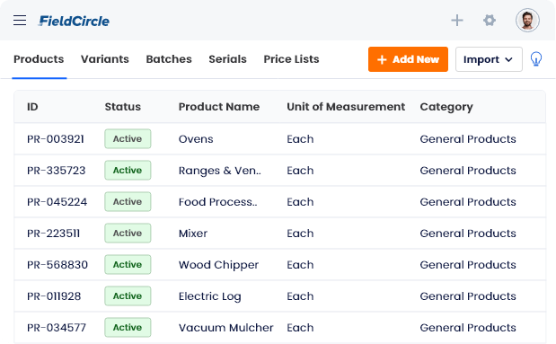Click the ID column header
The height and width of the screenshot is (344, 556).
[x=32, y=107]
